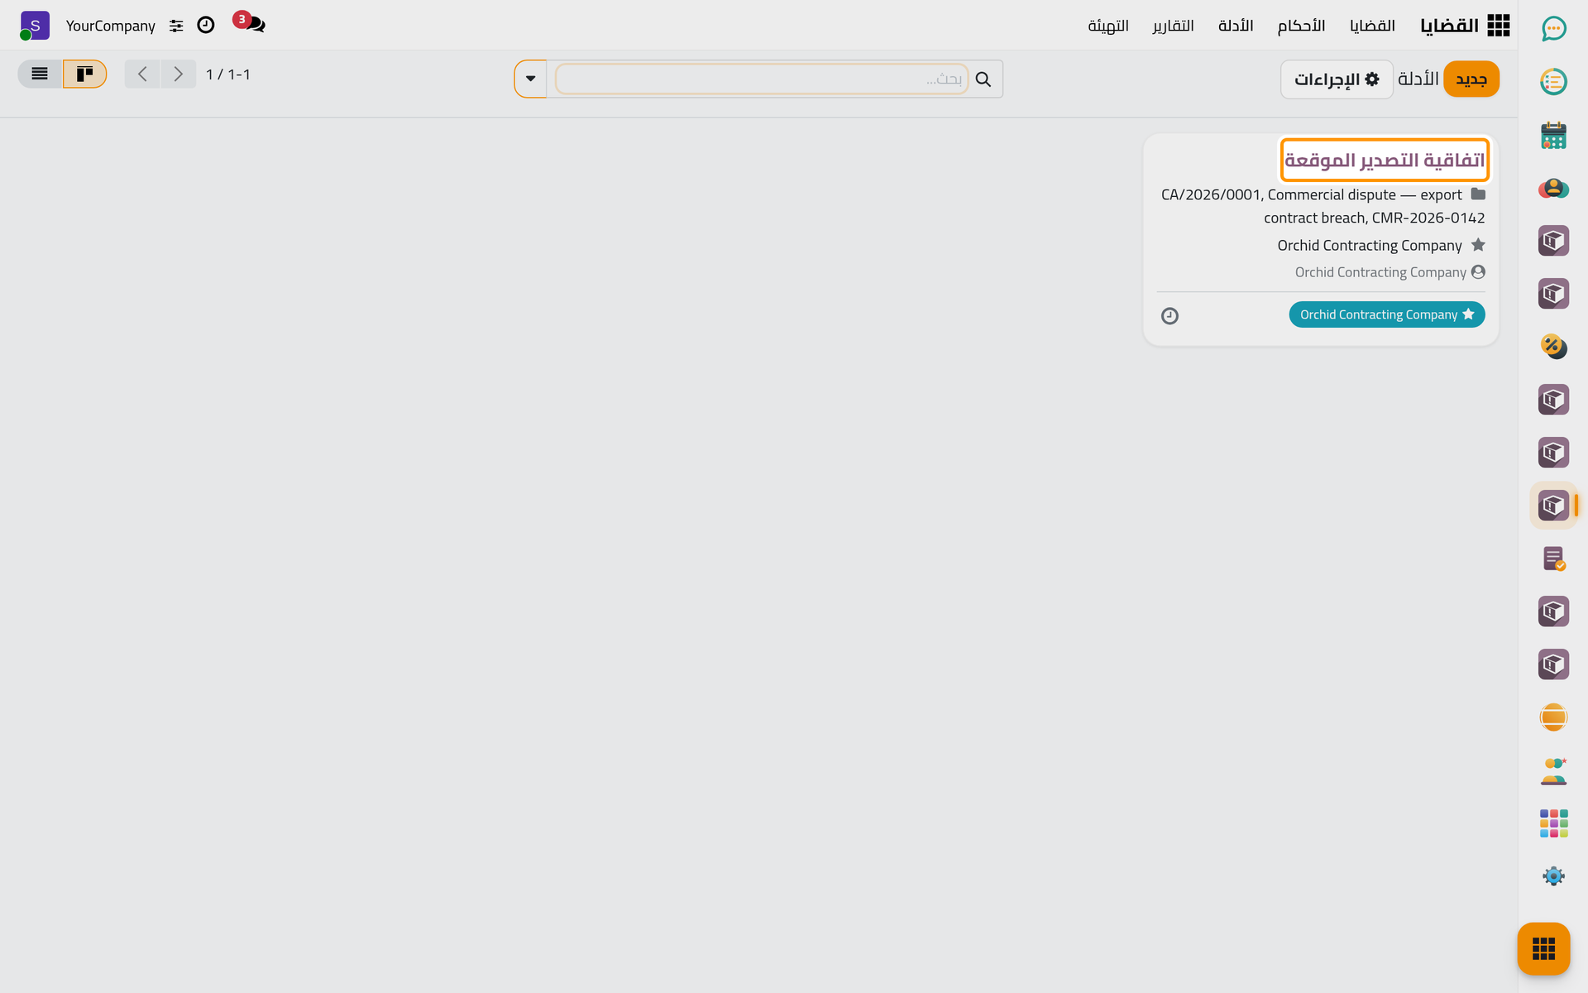Open the debug sliders icon beside YourCompany
This screenshot has height=993, width=1588.
(x=176, y=26)
